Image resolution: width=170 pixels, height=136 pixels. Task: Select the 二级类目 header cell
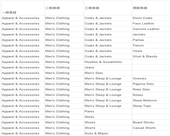tap(64, 8)
